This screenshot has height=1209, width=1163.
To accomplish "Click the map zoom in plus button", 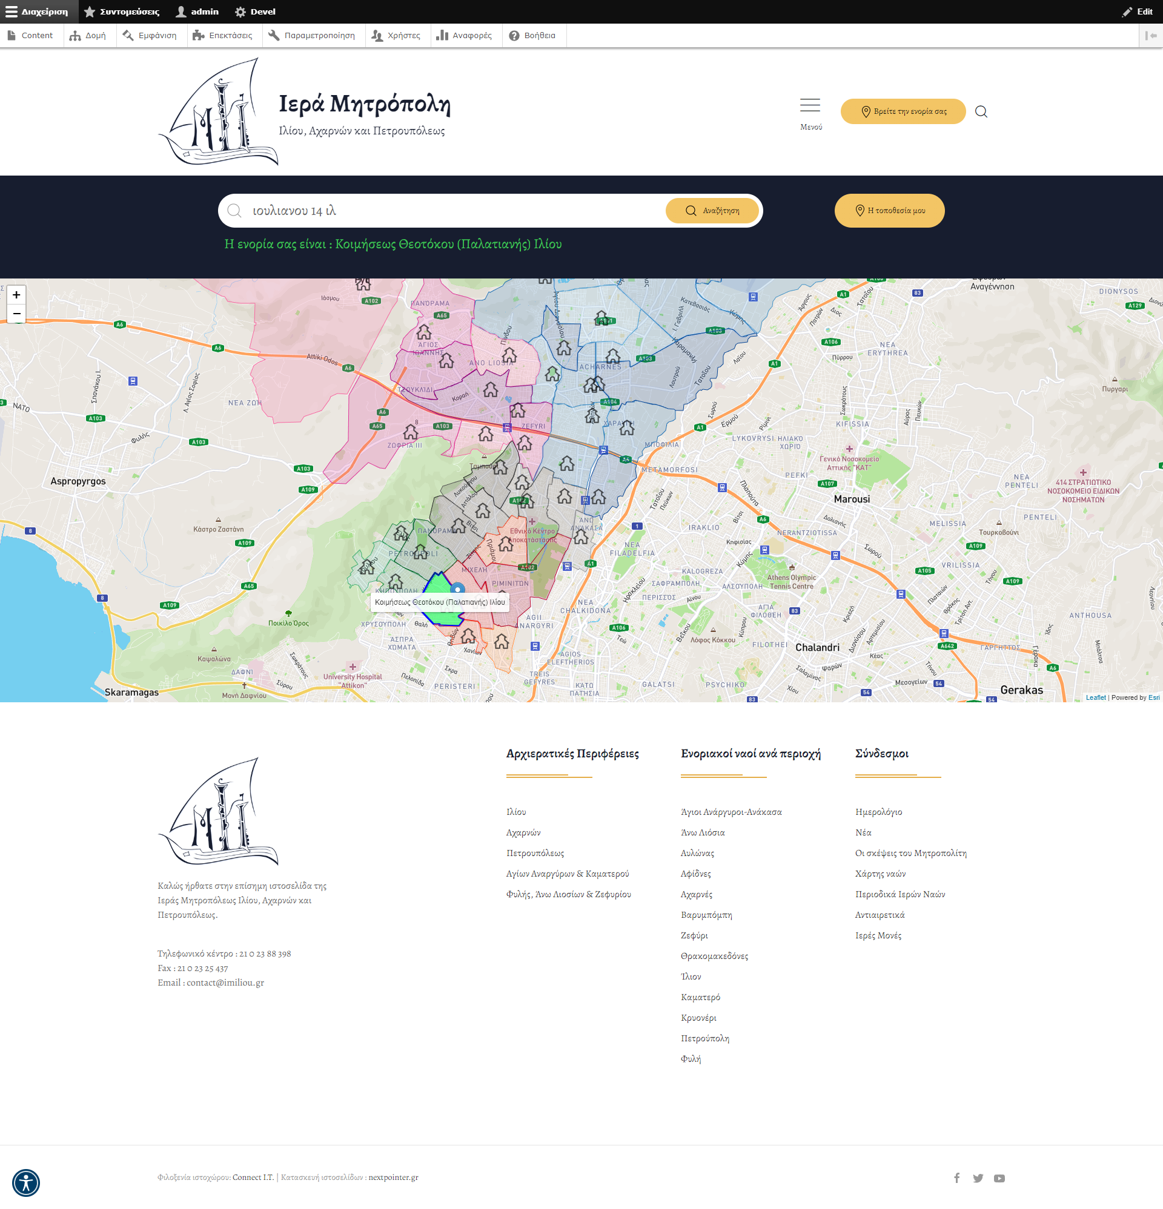I will point(17,295).
